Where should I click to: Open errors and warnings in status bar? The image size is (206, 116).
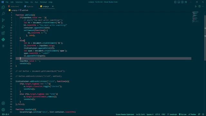5,114
